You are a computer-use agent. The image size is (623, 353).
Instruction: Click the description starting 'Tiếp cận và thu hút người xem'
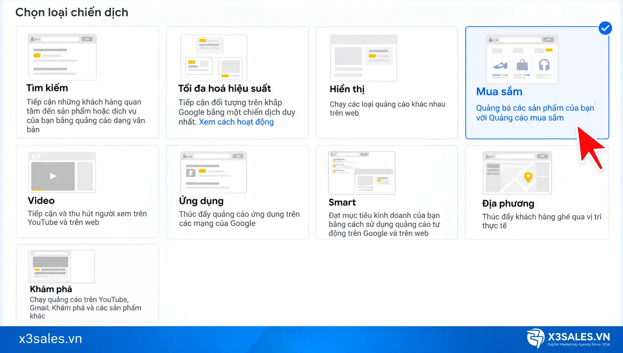tap(87, 218)
